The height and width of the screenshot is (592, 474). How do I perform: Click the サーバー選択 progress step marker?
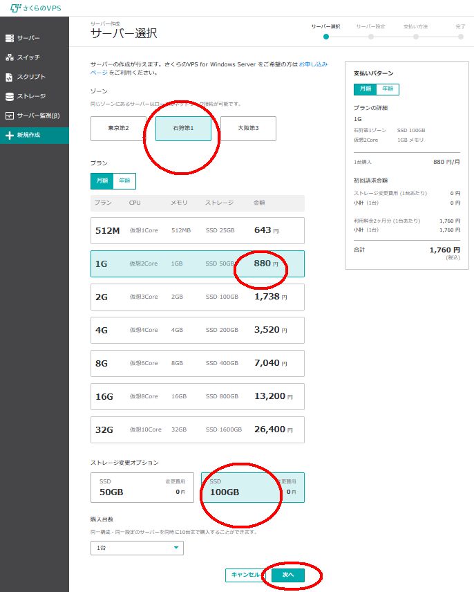pos(326,36)
